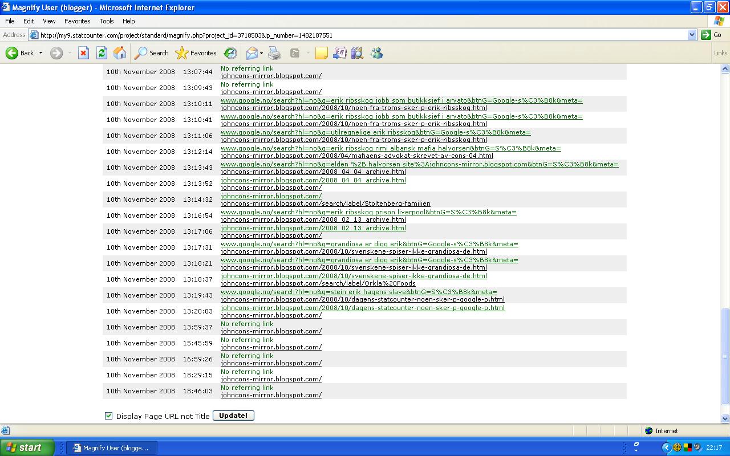The height and width of the screenshot is (456, 730).
Task: Open the 13:10:11 row Google referring link
Action: click(401, 100)
